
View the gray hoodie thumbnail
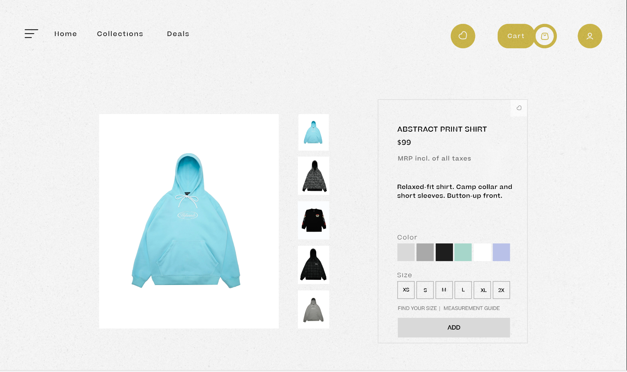pyautogui.click(x=313, y=309)
